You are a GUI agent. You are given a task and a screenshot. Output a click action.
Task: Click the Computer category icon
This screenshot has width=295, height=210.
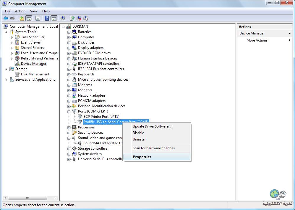[74, 37]
